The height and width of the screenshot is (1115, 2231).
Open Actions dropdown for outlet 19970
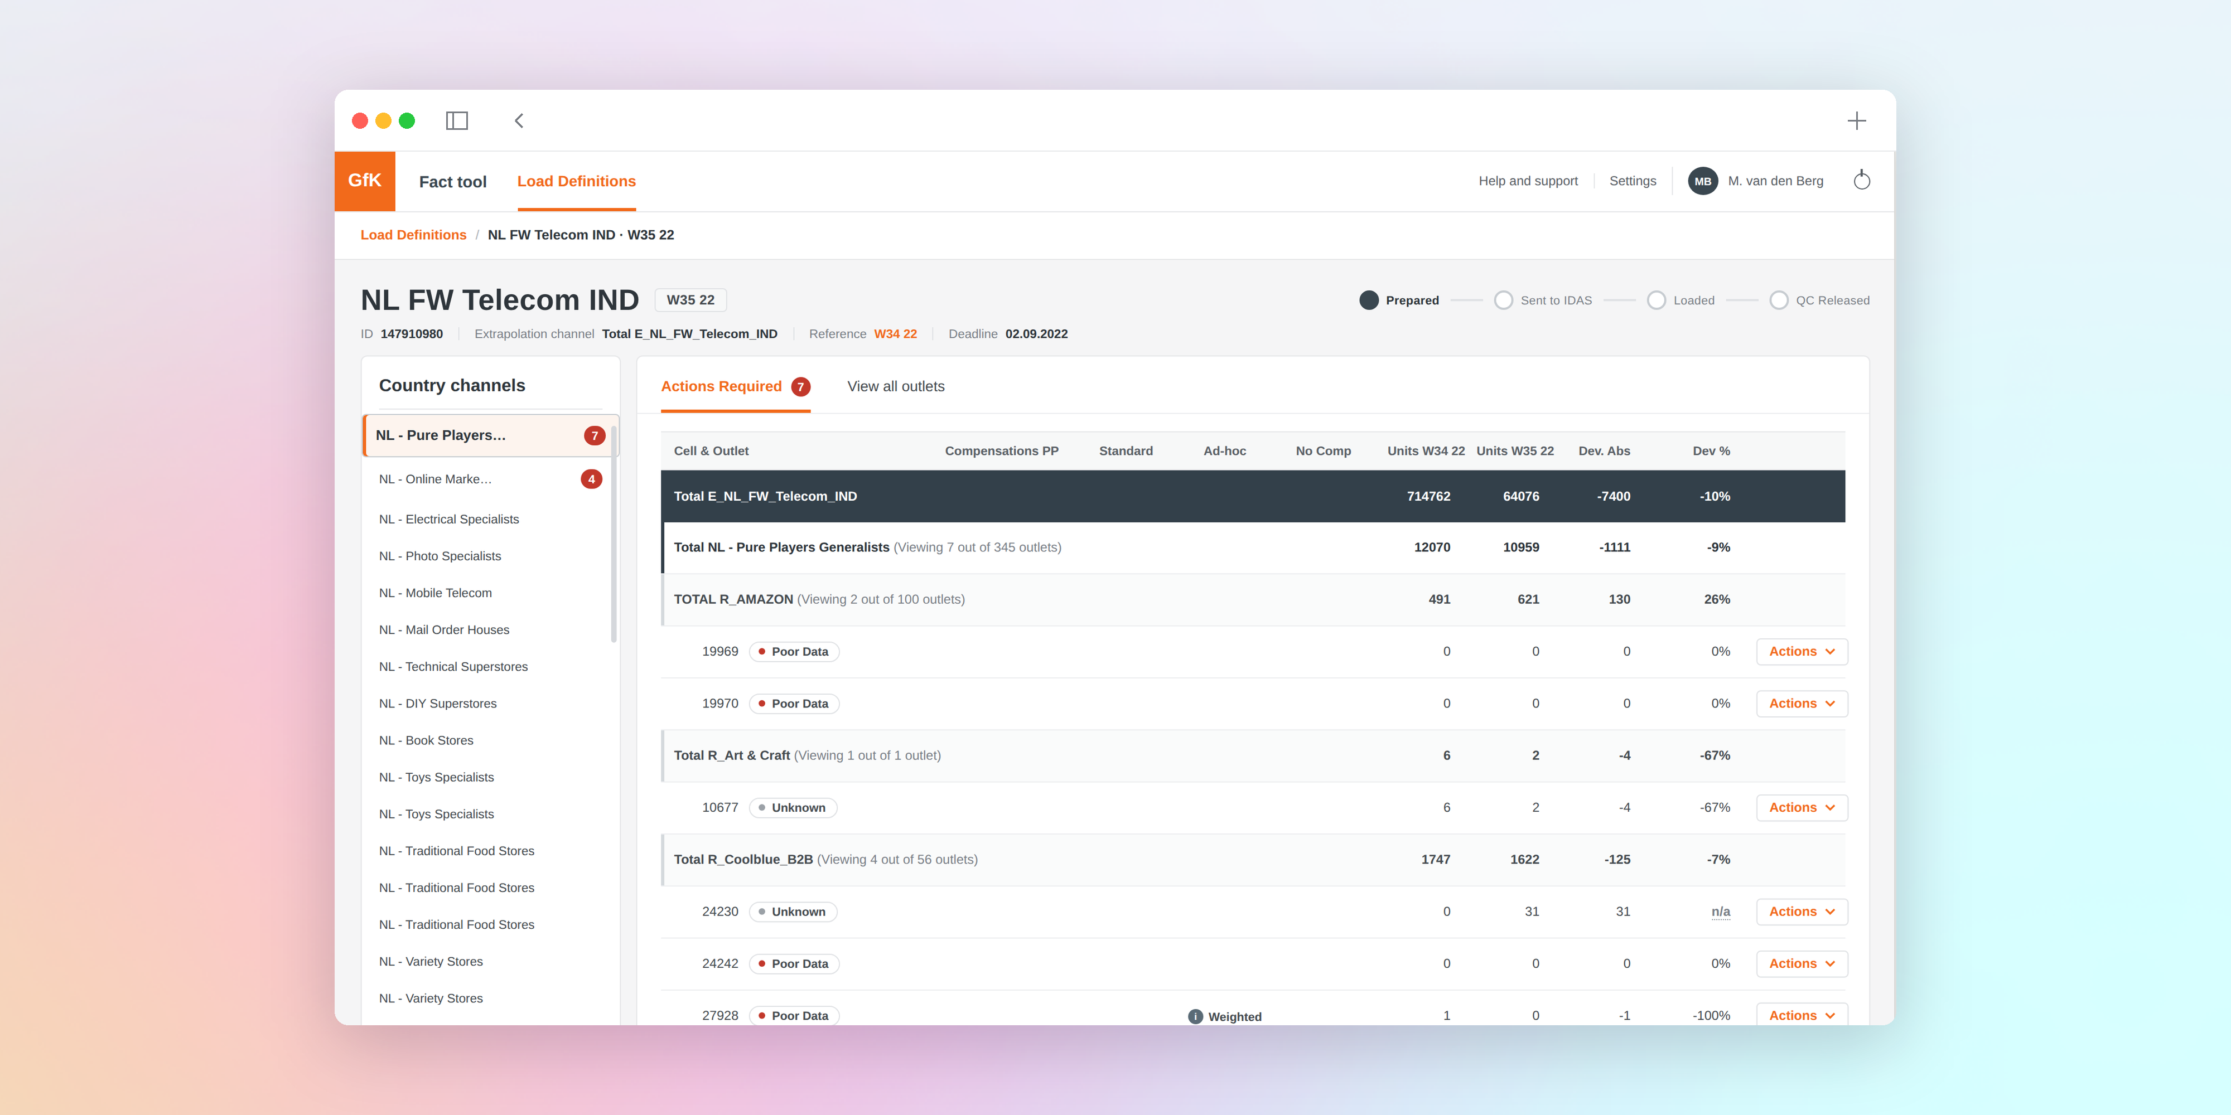pyautogui.click(x=1802, y=704)
